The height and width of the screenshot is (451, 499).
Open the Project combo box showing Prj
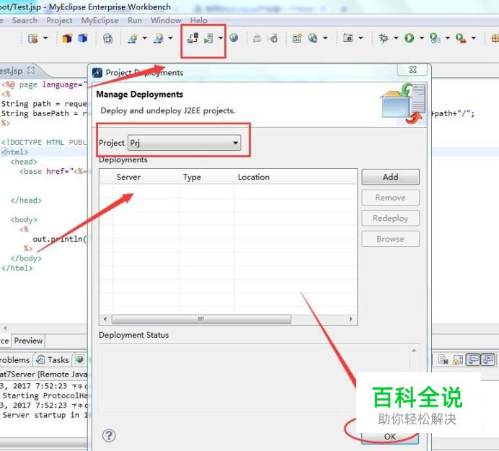pyautogui.click(x=185, y=143)
